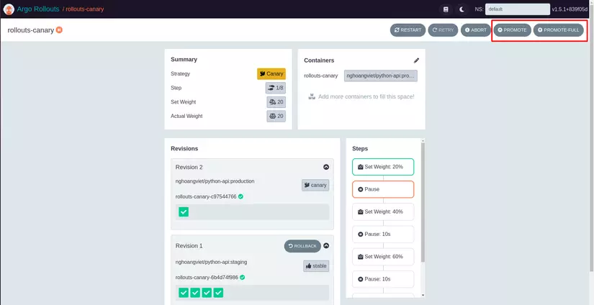
Task: Click the Revision 1 heading
Action: (189, 246)
